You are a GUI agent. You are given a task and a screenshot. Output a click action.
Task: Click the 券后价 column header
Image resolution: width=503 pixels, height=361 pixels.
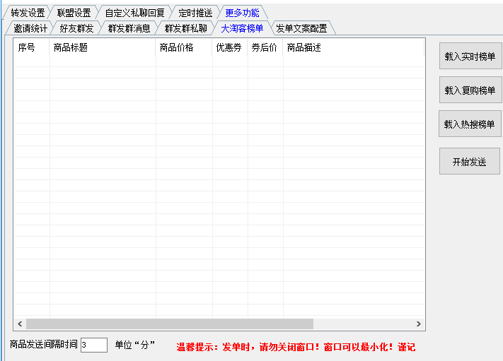[x=265, y=47]
